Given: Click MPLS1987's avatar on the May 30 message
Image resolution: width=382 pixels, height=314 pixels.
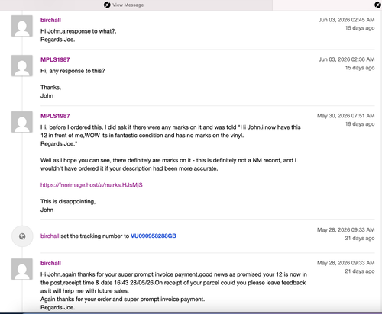Looking at the screenshot, I should click(22, 122).
